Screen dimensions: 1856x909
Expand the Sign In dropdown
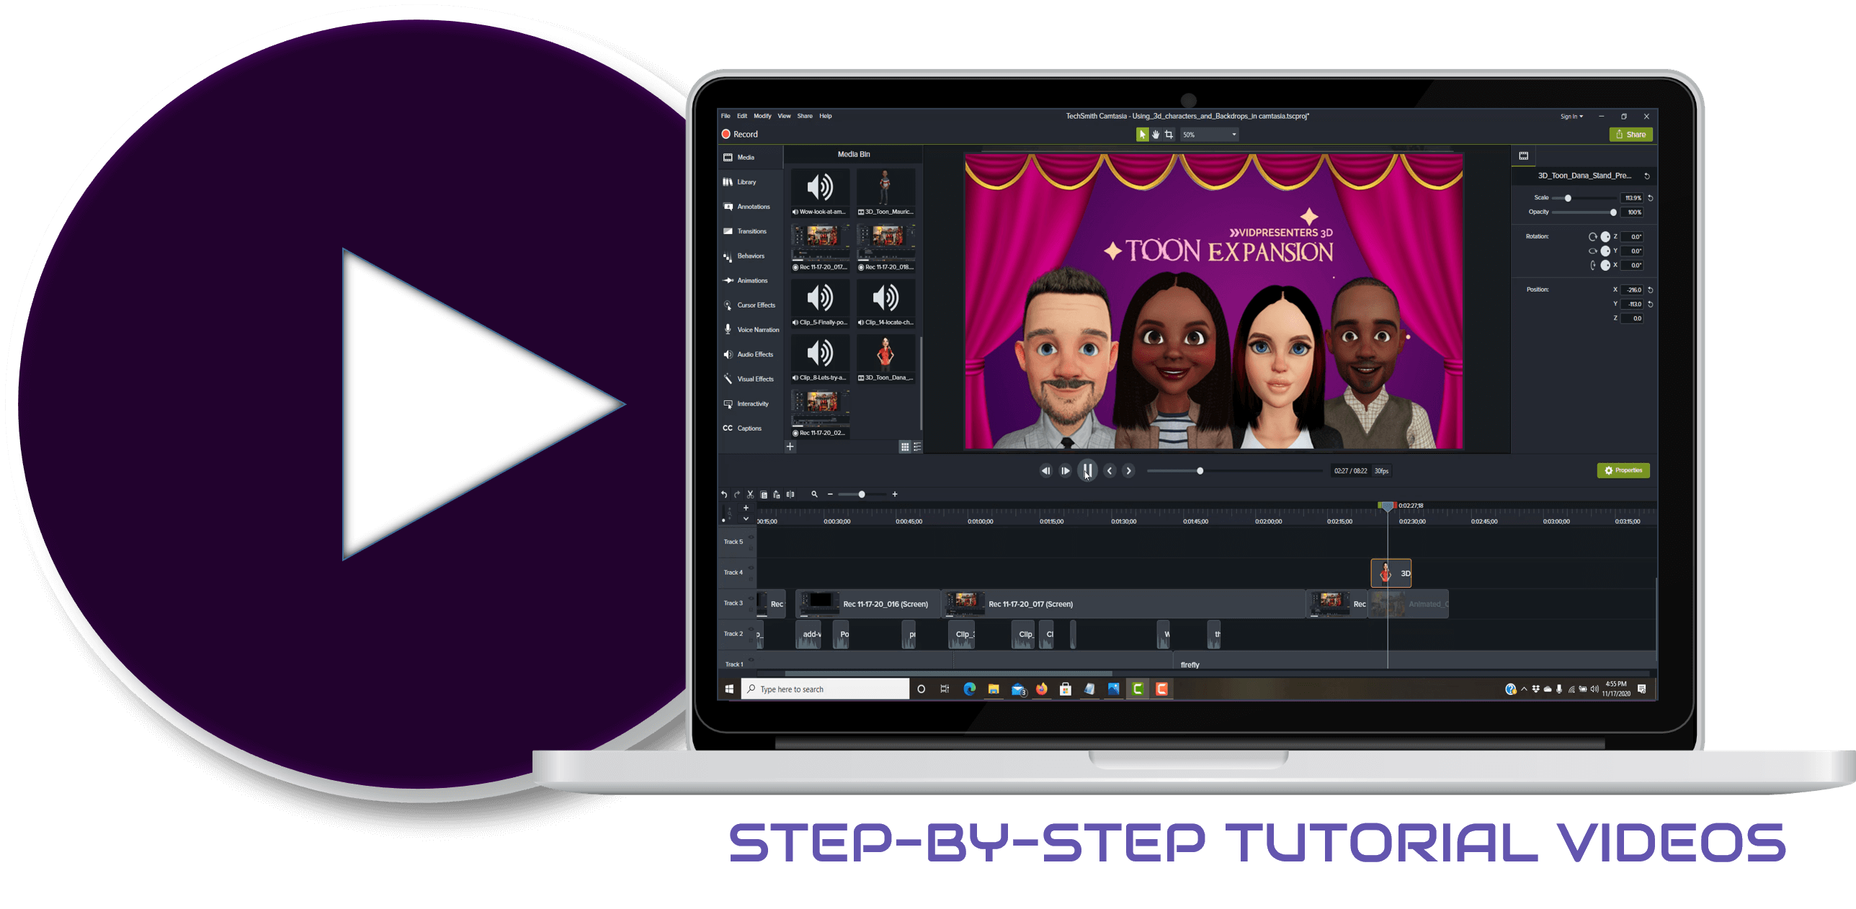[x=1571, y=116]
